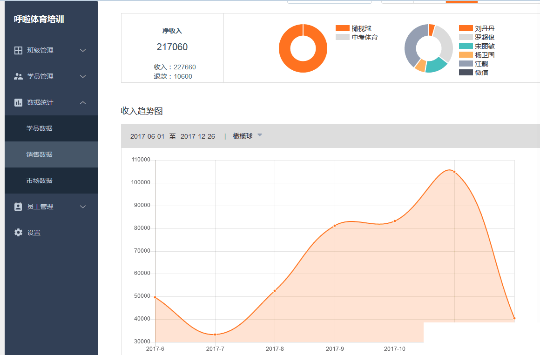Click the start date 2017-06-01

pos(147,136)
